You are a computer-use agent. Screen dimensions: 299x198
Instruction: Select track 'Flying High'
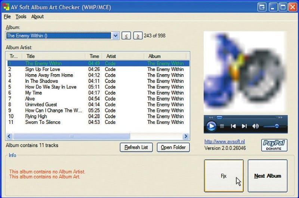point(98,116)
